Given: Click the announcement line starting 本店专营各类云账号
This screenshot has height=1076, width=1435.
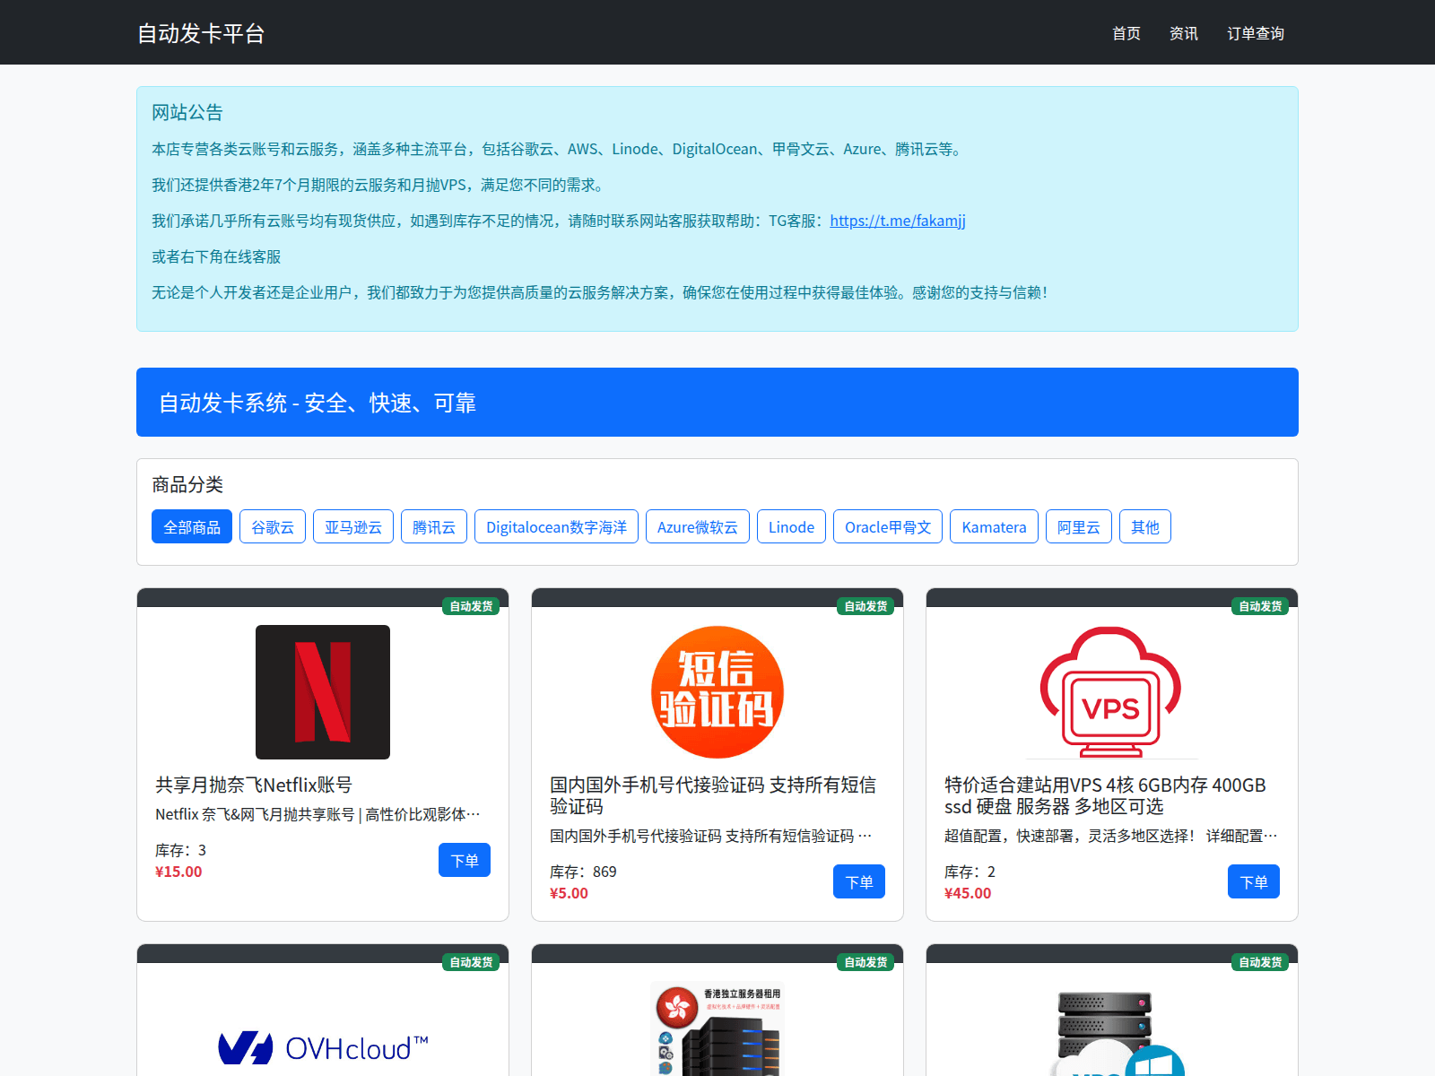Looking at the screenshot, I should point(559,149).
